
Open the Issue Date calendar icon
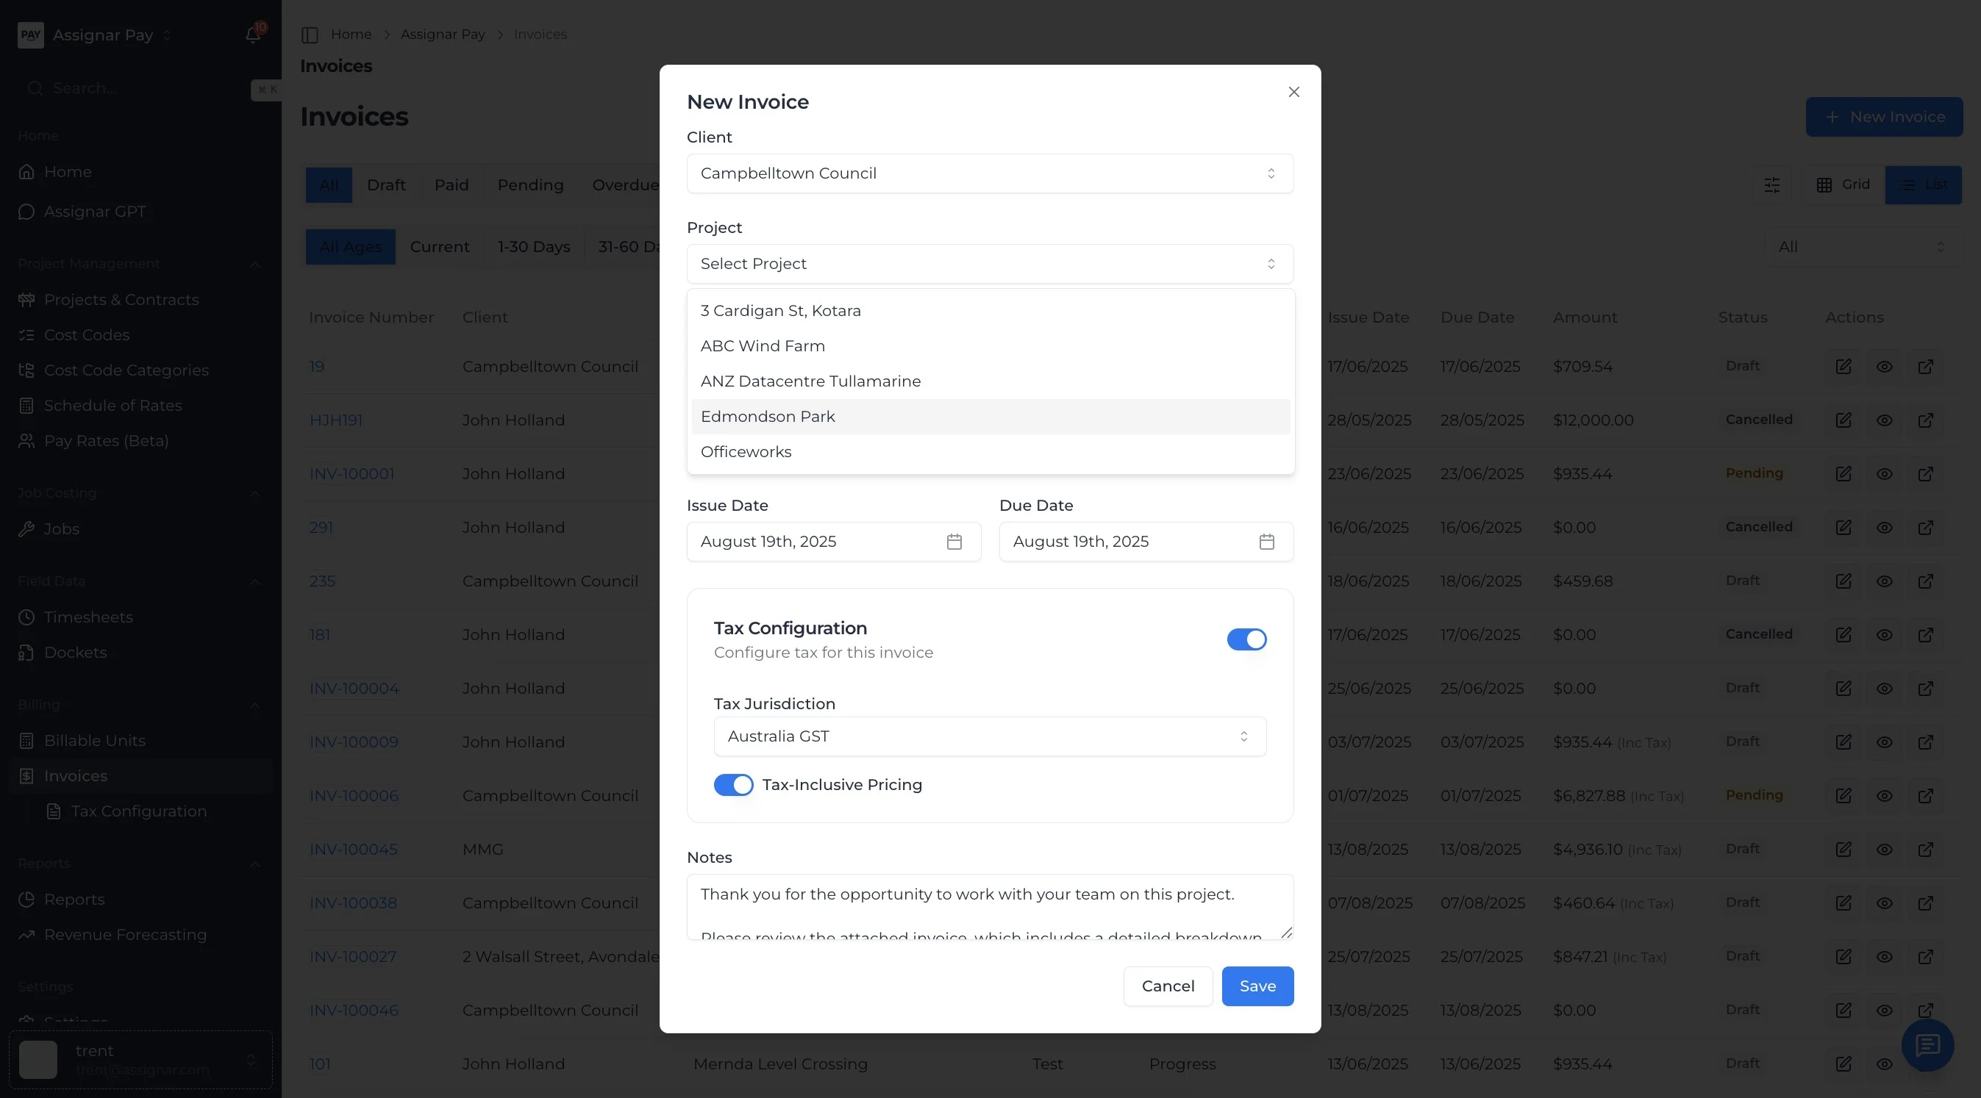(x=954, y=542)
